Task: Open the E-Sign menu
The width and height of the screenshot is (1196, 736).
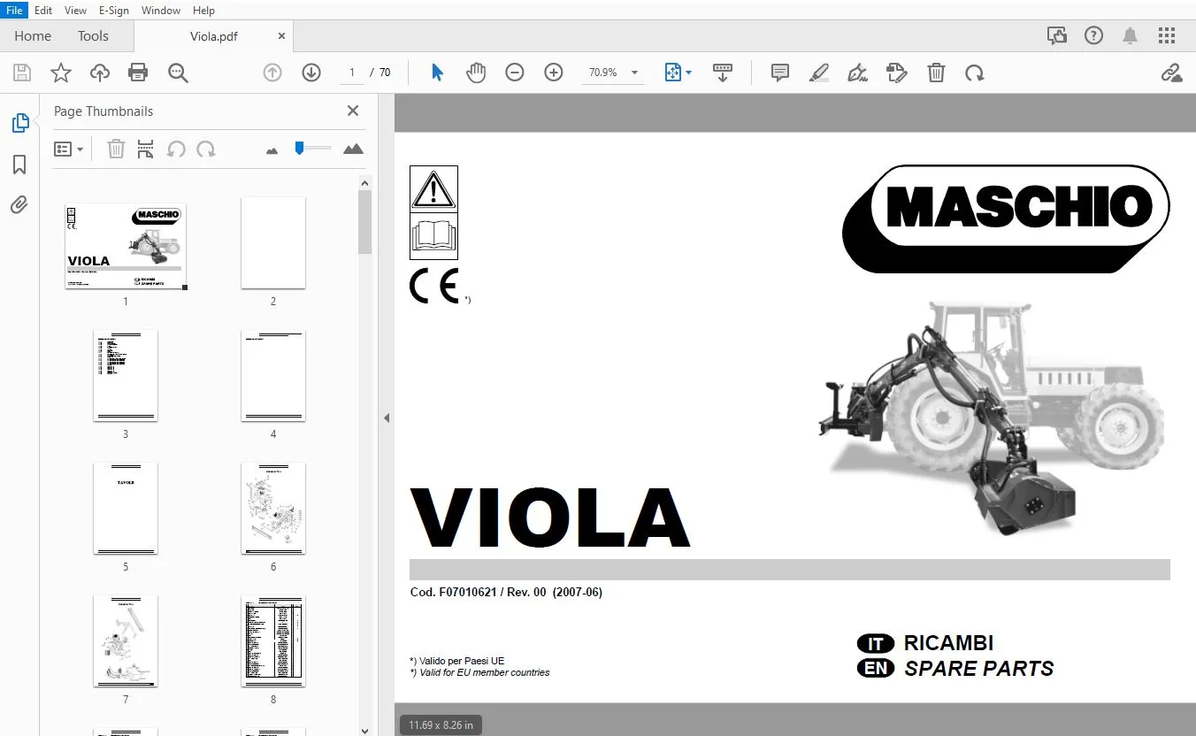Action: click(114, 11)
